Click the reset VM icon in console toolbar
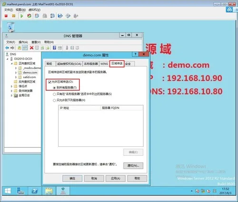This screenshot has width=238, height=202. (29, 16)
